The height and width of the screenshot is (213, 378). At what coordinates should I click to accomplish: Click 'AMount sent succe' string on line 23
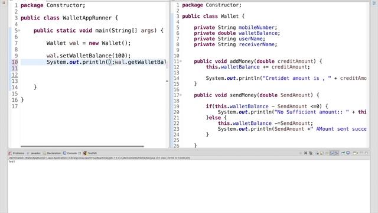point(338,129)
